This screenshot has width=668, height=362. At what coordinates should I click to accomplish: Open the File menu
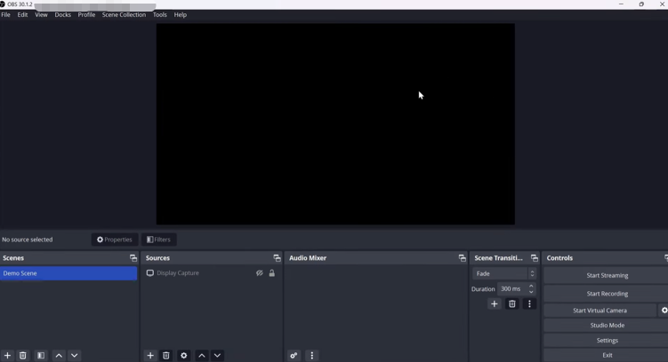click(5, 14)
